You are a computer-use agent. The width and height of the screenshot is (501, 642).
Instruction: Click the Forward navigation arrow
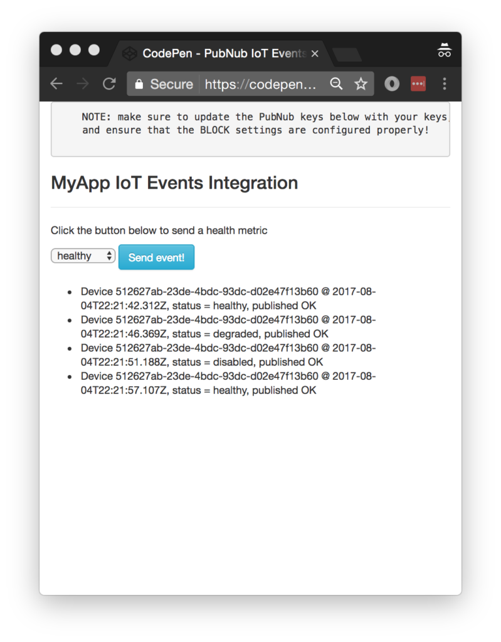pos(82,84)
